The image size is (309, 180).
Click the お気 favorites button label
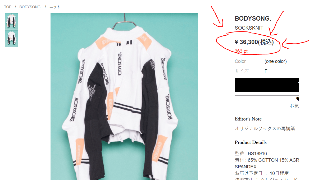294,106
